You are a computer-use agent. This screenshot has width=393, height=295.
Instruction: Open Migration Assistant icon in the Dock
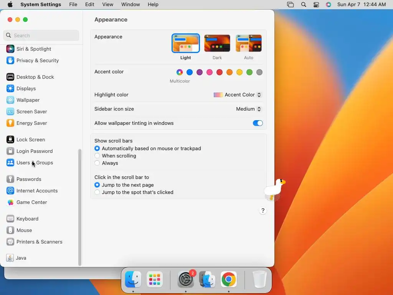(207, 279)
